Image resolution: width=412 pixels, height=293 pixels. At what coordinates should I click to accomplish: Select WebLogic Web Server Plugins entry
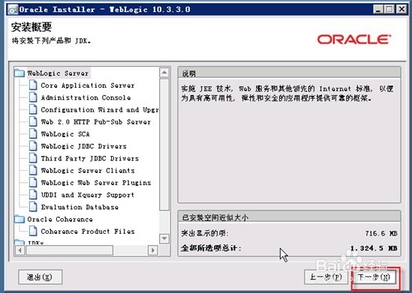tap(96, 183)
